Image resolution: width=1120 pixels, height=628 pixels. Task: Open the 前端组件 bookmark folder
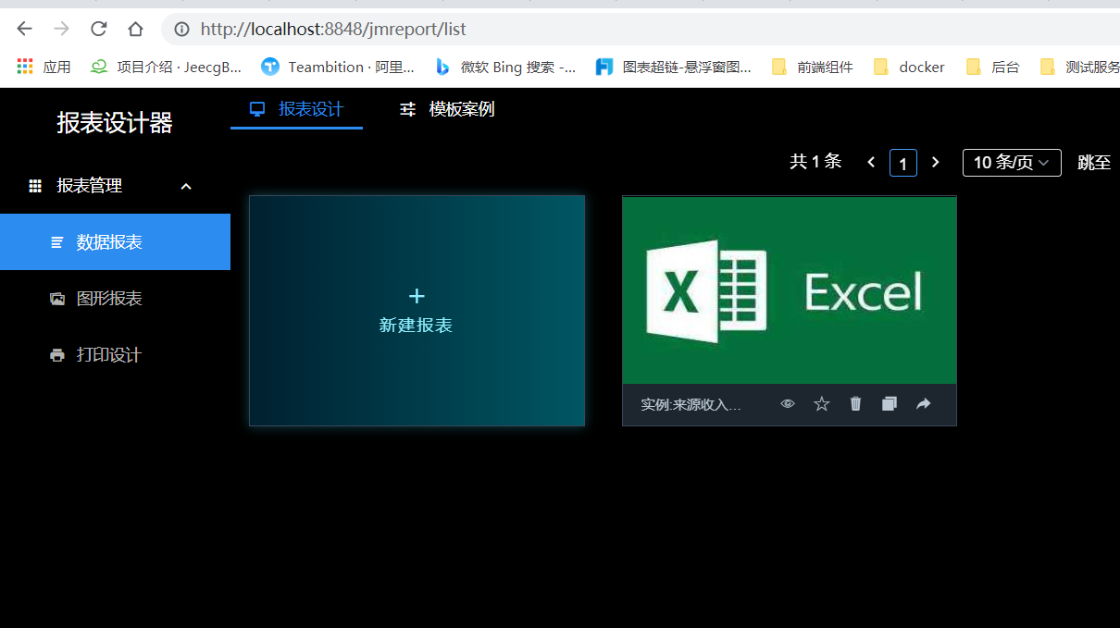coord(812,67)
